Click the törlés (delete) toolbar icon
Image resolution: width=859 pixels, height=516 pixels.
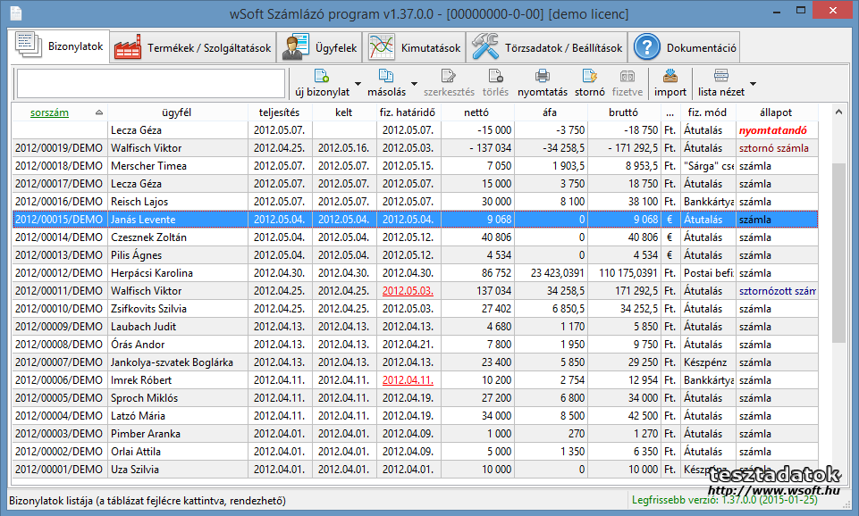click(x=495, y=77)
